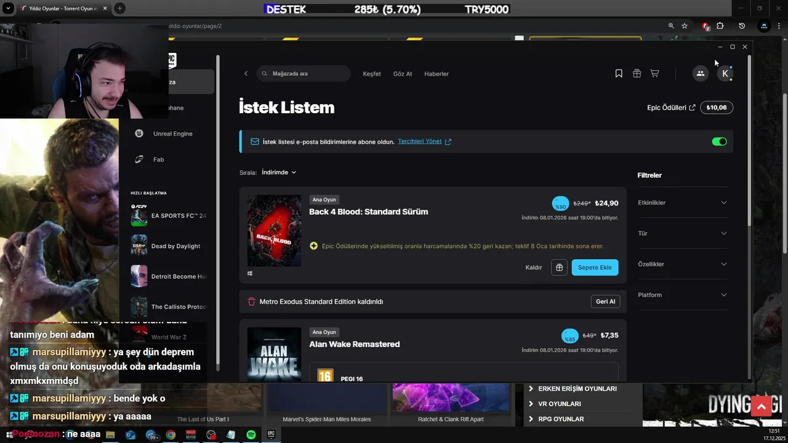788x443 pixels.
Task: Expand the Etkinlikler filter
Action: pyautogui.click(x=682, y=202)
